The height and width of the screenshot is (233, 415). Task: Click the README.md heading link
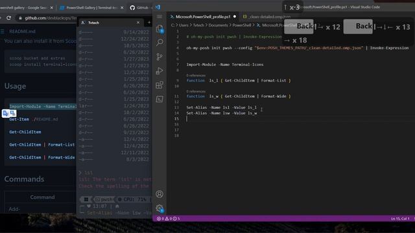(x=22, y=32)
